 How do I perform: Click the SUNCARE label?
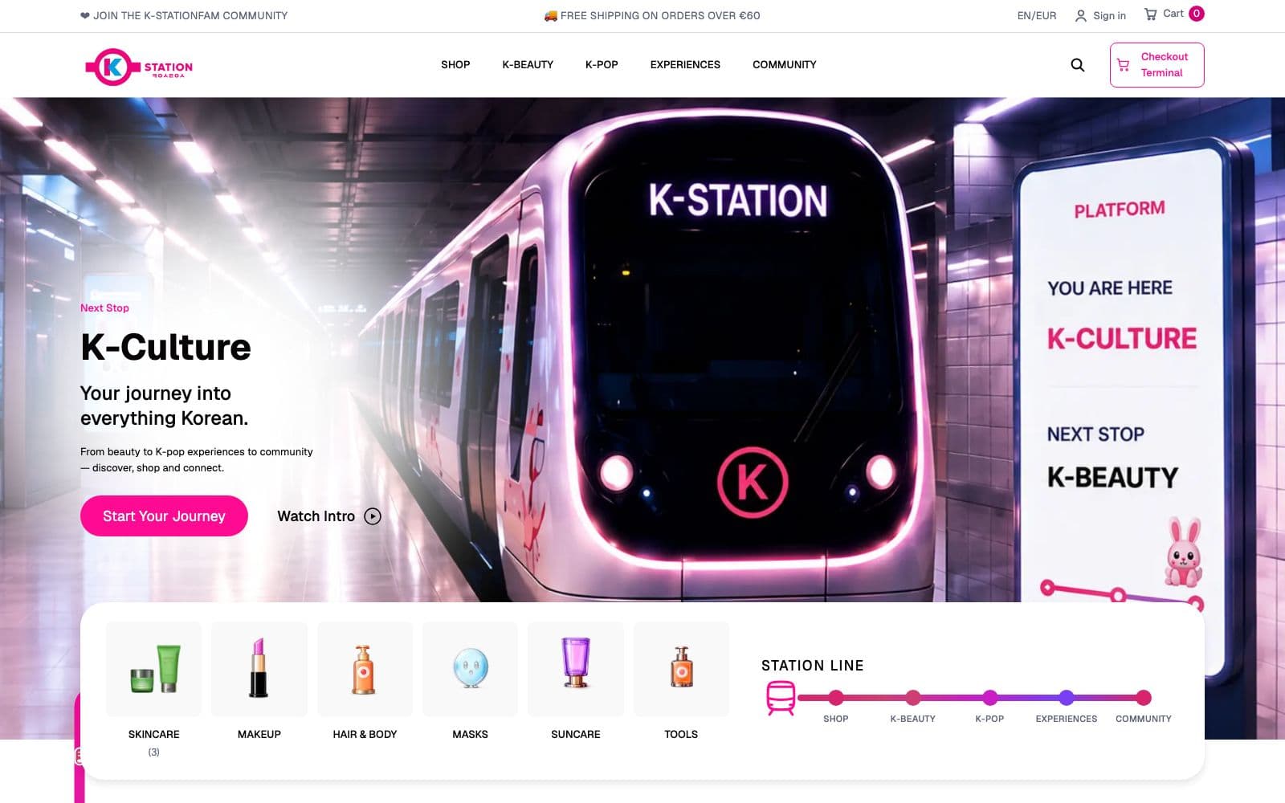click(576, 734)
